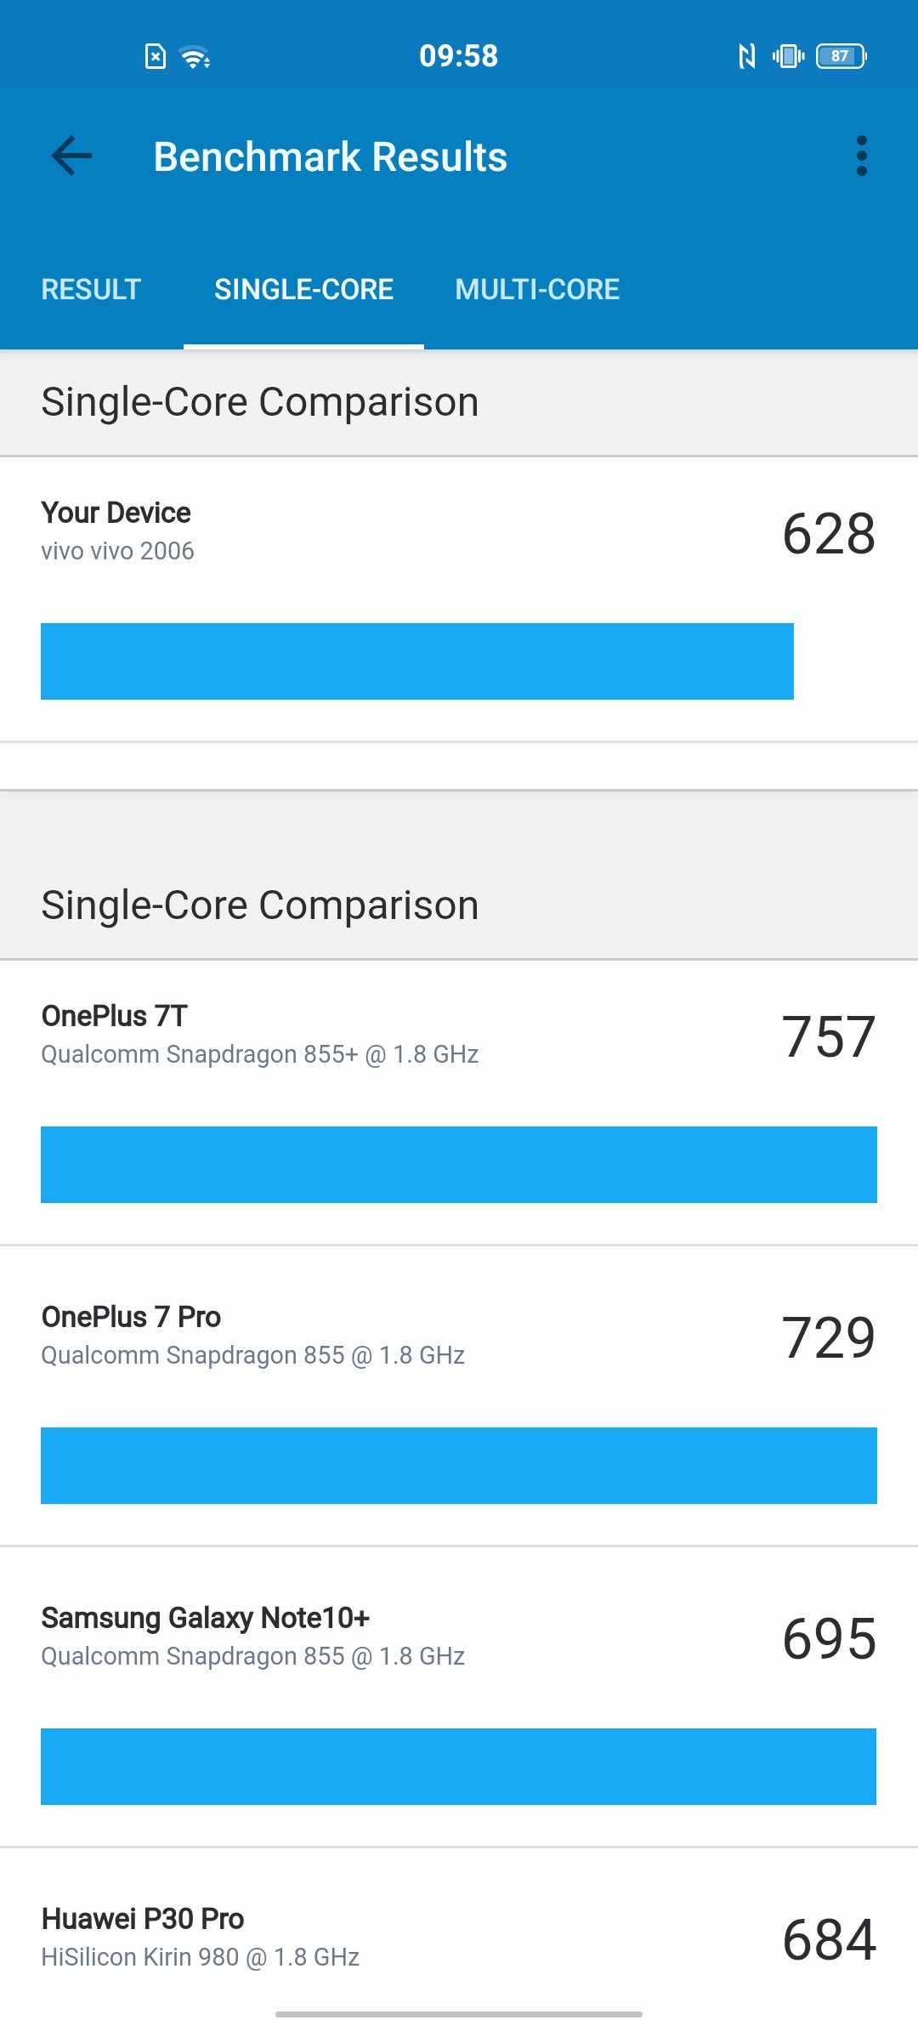Tap the back arrow icon
The height and width of the screenshot is (2020, 918).
click(x=71, y=156)
